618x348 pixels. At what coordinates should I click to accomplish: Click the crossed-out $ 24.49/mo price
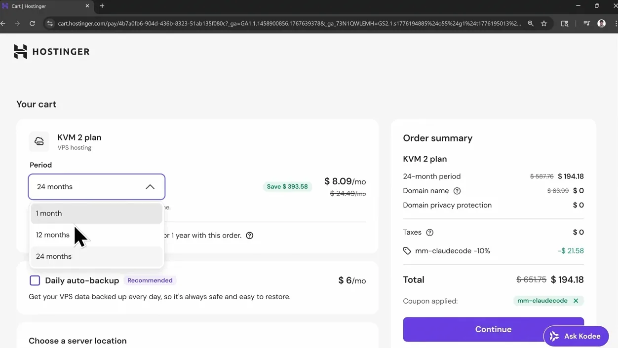348,194
